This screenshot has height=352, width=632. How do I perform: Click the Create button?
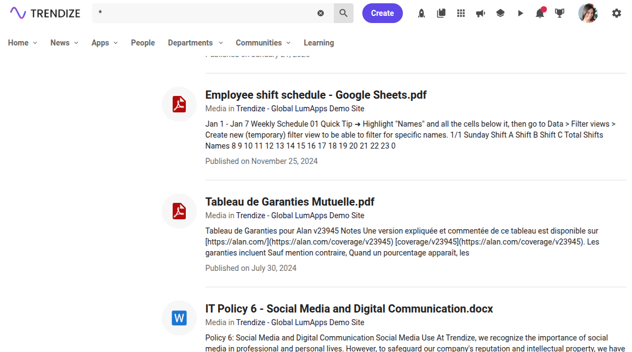382,13
